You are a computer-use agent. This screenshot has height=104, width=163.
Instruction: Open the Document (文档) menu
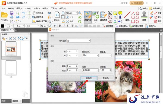pos(28,8)
